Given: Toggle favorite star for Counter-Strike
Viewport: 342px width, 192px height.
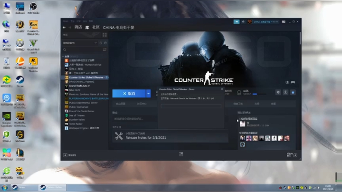Looking at the screenshot, I should 293,92.
